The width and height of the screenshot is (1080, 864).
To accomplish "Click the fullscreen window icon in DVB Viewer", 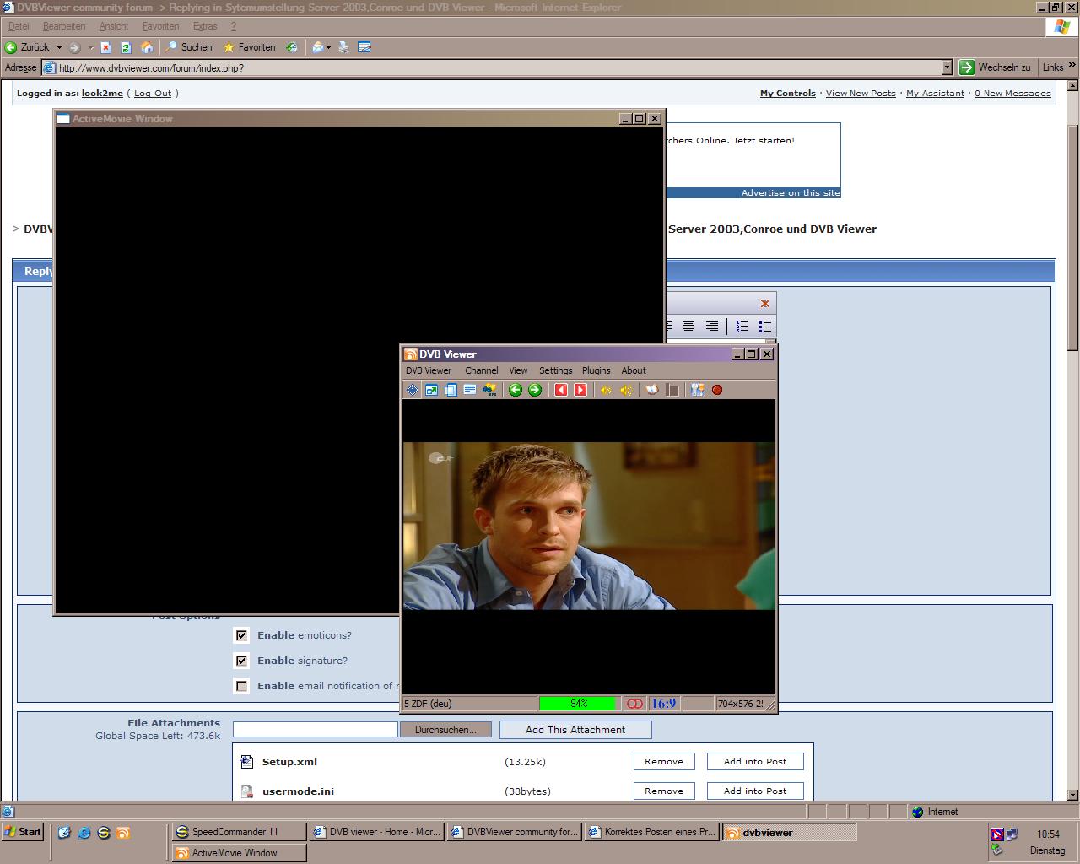I will (x=431, y=390).
